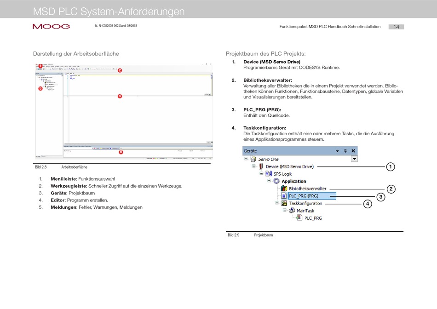Select the Application tree item
Viewport: 437px width, 309px height.
point(294,181)
